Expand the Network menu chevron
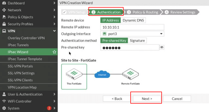 click(x=54, y=10)
